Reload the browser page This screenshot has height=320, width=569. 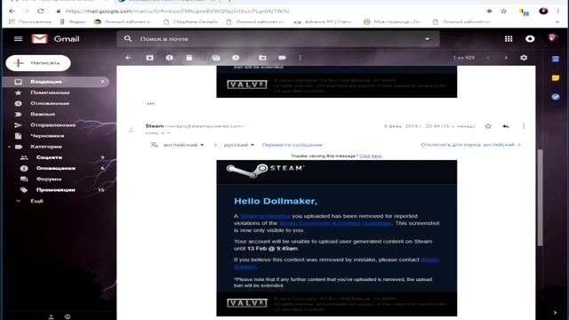pos(40,11)
